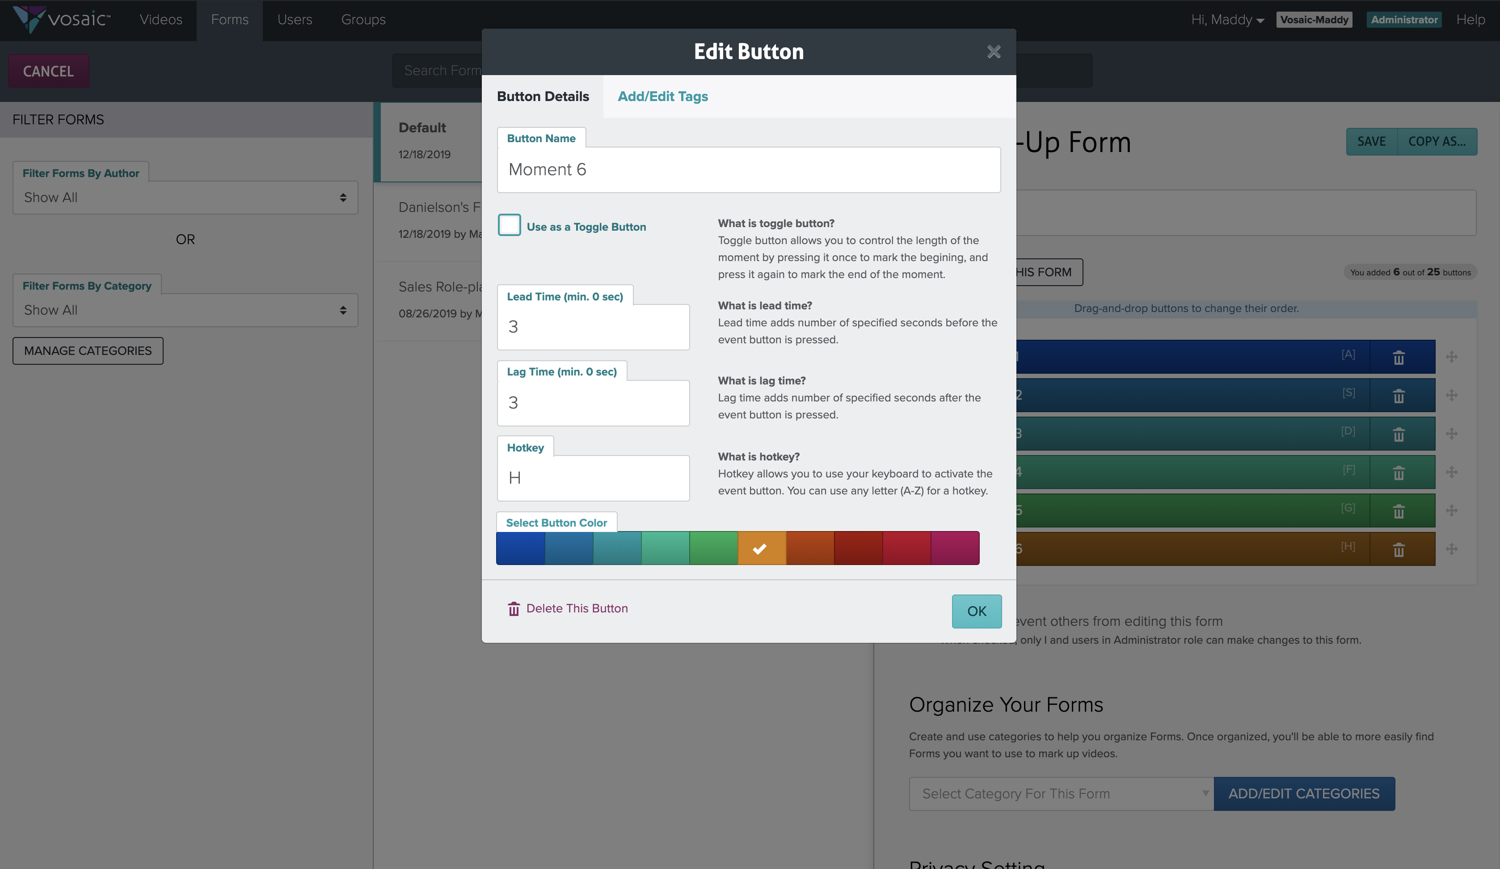Open the Groups navigation item
Screen dimensions: 1500x869
[363, 20]
